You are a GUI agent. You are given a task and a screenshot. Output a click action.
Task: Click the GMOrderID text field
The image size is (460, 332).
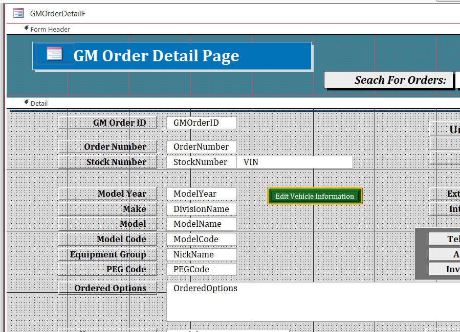201,123
